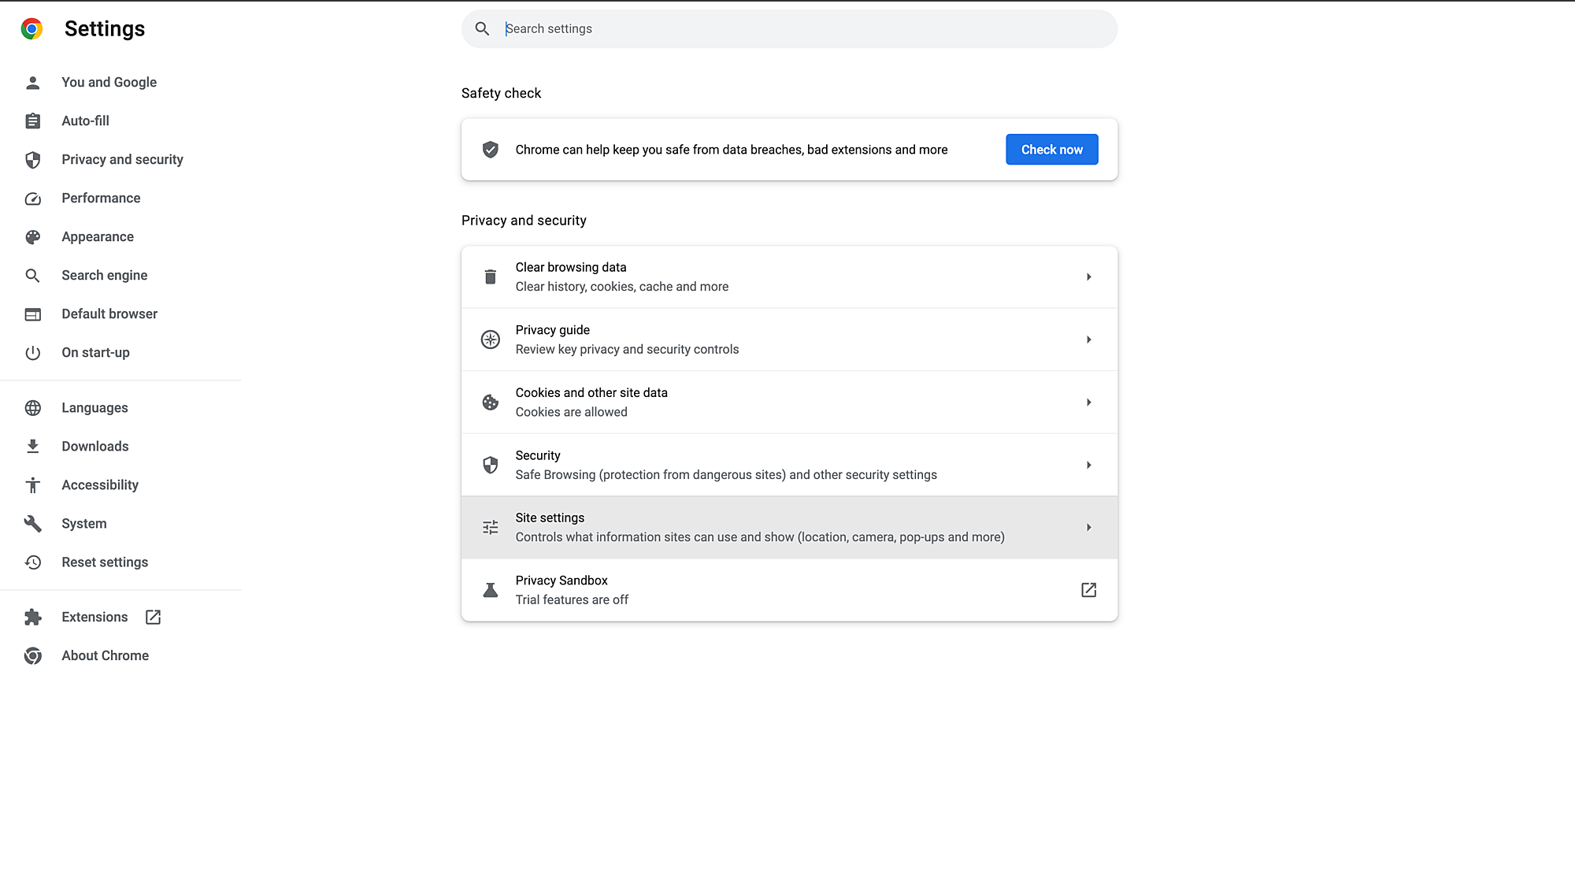Click the Reset settings history icon
The width and height of the screenshot is (1575, 887).
tap(32, 562)
